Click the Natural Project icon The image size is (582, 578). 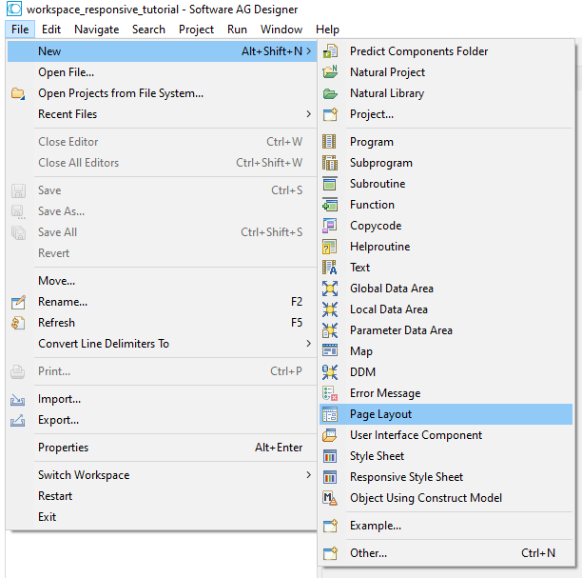click(330, 72)
